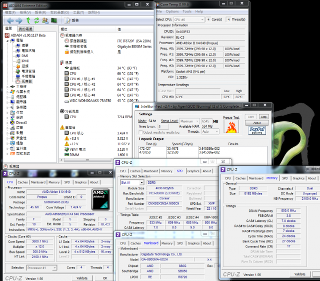Viewport: 320px width, 281px height.
Task: Select the 存放 storage drive icon
Action: [x=12, y=112]
